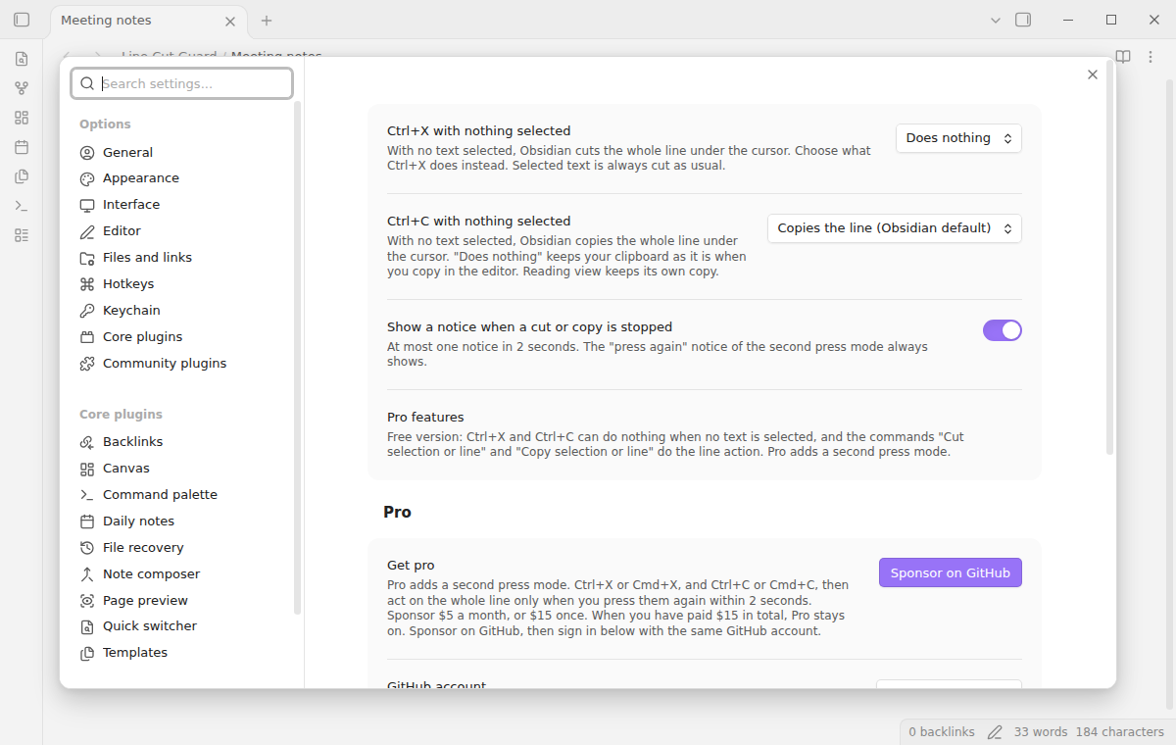Screen dimensions: 1176x745
Task: Click the bottom ribbon checklist icon
Action: (22, 235)
